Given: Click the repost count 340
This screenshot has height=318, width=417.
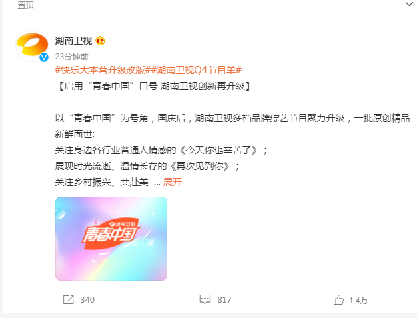Looking at the screenshot, I should coord(87,300).
